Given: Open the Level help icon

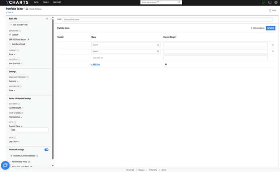Looking at the screenshot, I should [15, 122].
